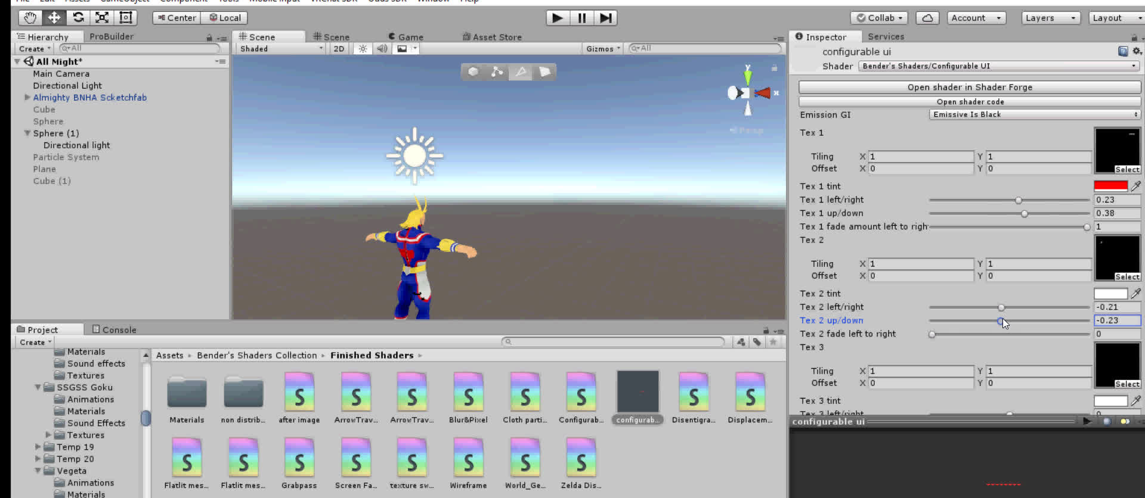The image size is (1145, 498).
Task: Toggle Local coordinate button
Action: (x=225, y=18)
